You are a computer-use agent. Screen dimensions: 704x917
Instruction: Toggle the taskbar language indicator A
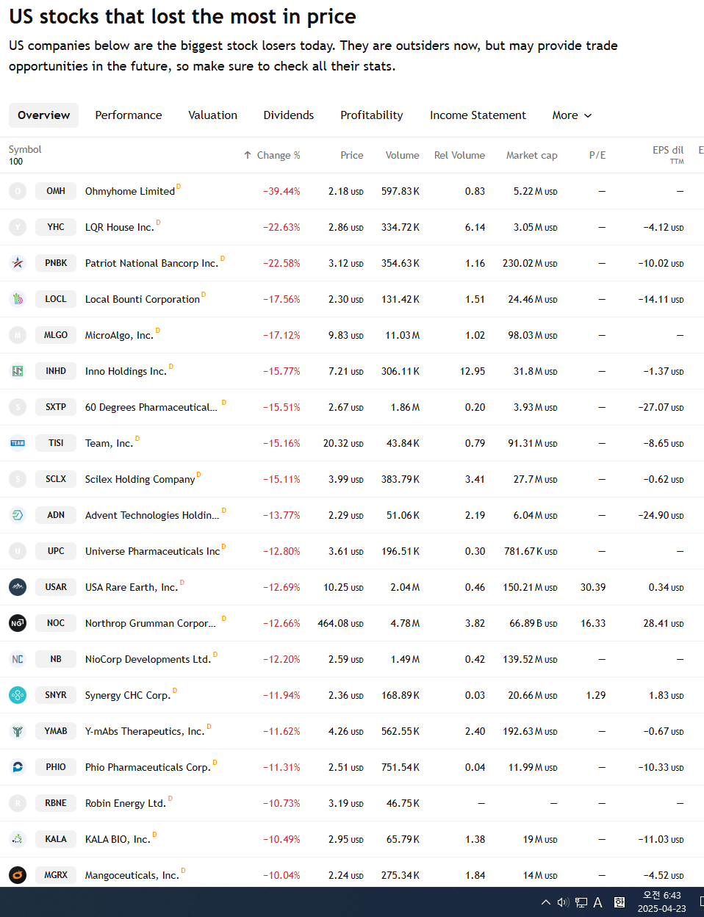[598, 902]
